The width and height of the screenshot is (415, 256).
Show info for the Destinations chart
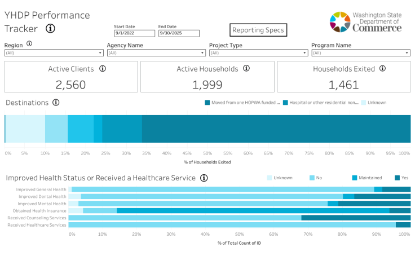[x=56, y=103]
